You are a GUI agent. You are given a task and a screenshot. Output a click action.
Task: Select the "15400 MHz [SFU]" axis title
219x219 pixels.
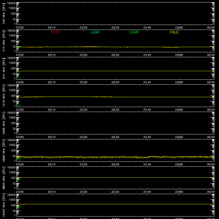pyautogui.click(x=4, y=205)
